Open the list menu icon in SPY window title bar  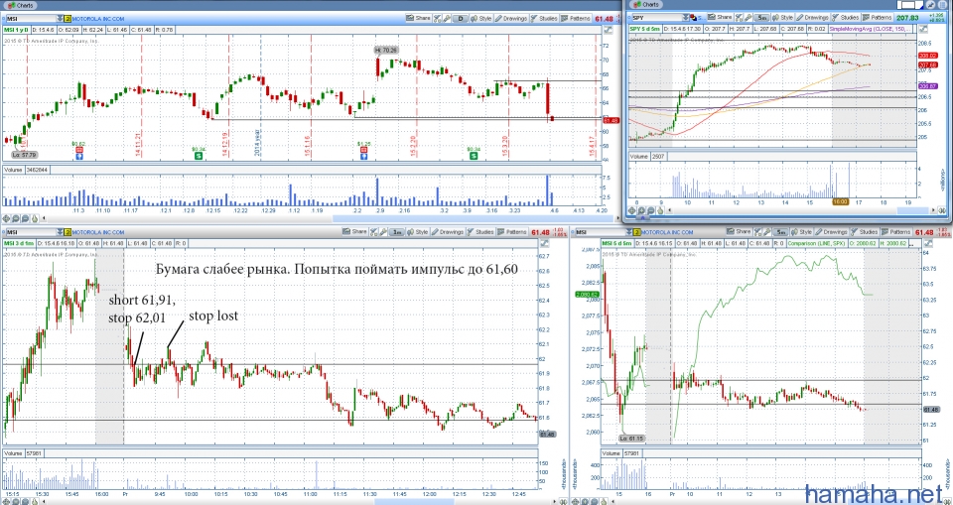(x=942, y=5)
